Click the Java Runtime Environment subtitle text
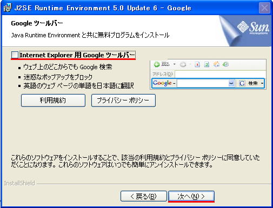The height and width of the screenshot is (208, 273). 90,35
